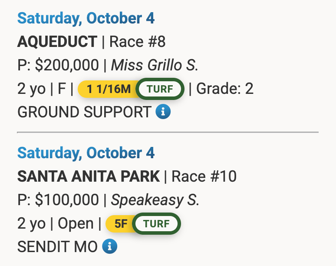The image size is (336, 266).
Task: Click the Miss Grillo S. race name
Action: (x=155, y=66)
